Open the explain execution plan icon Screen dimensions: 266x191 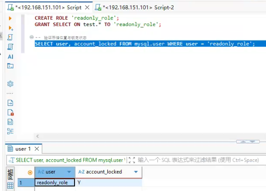coord(10,47)
